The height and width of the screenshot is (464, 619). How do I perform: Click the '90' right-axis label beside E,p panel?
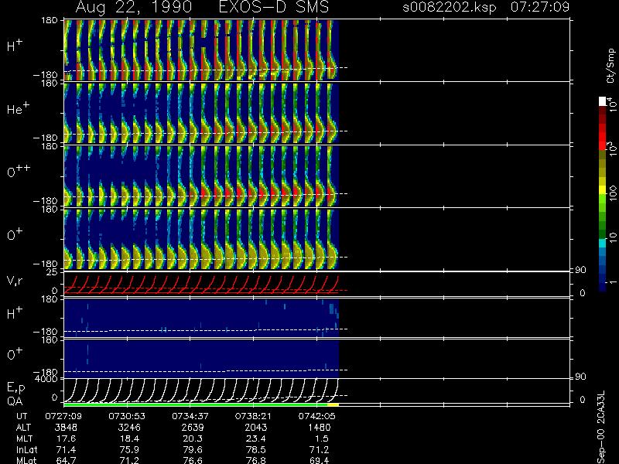click(580, 377)
